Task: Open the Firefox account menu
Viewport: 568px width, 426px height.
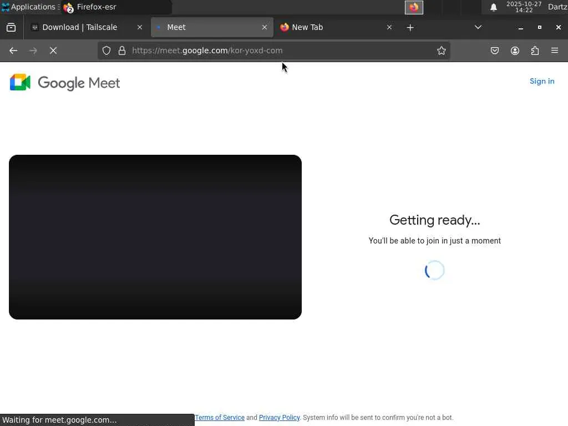Action: [x=515, y=50]
